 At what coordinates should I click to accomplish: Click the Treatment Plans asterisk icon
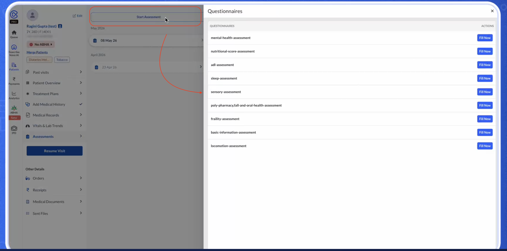[x=28, y=94]
